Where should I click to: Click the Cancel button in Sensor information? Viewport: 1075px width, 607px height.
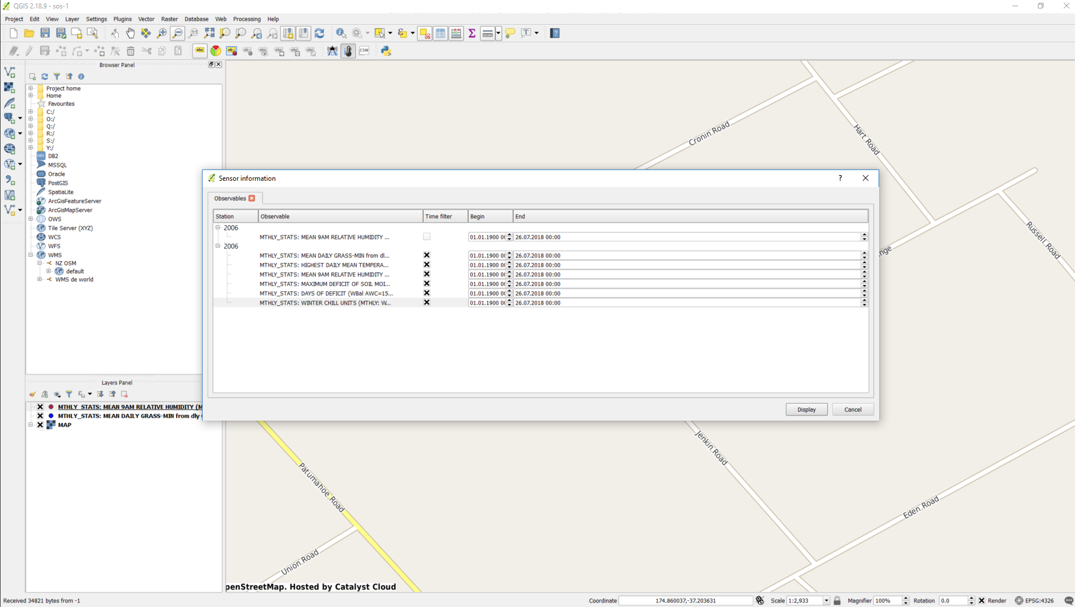[853, 409]
